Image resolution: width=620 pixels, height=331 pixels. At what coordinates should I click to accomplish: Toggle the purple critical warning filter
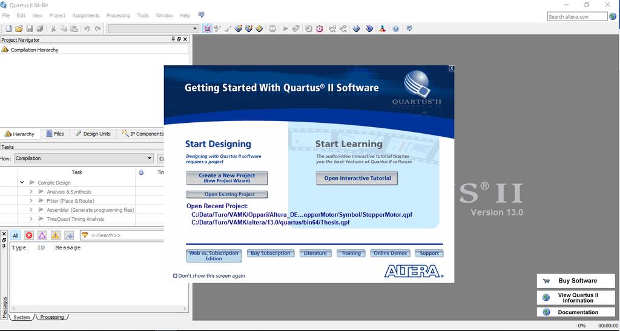click(x=42, y=235)
